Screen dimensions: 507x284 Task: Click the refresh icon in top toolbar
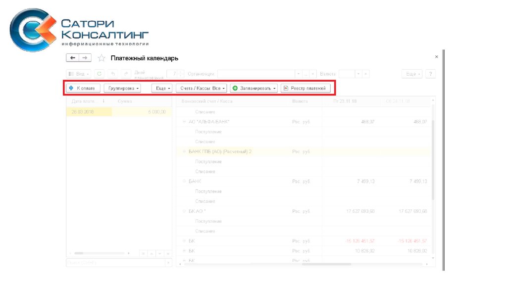pos(100,74)
